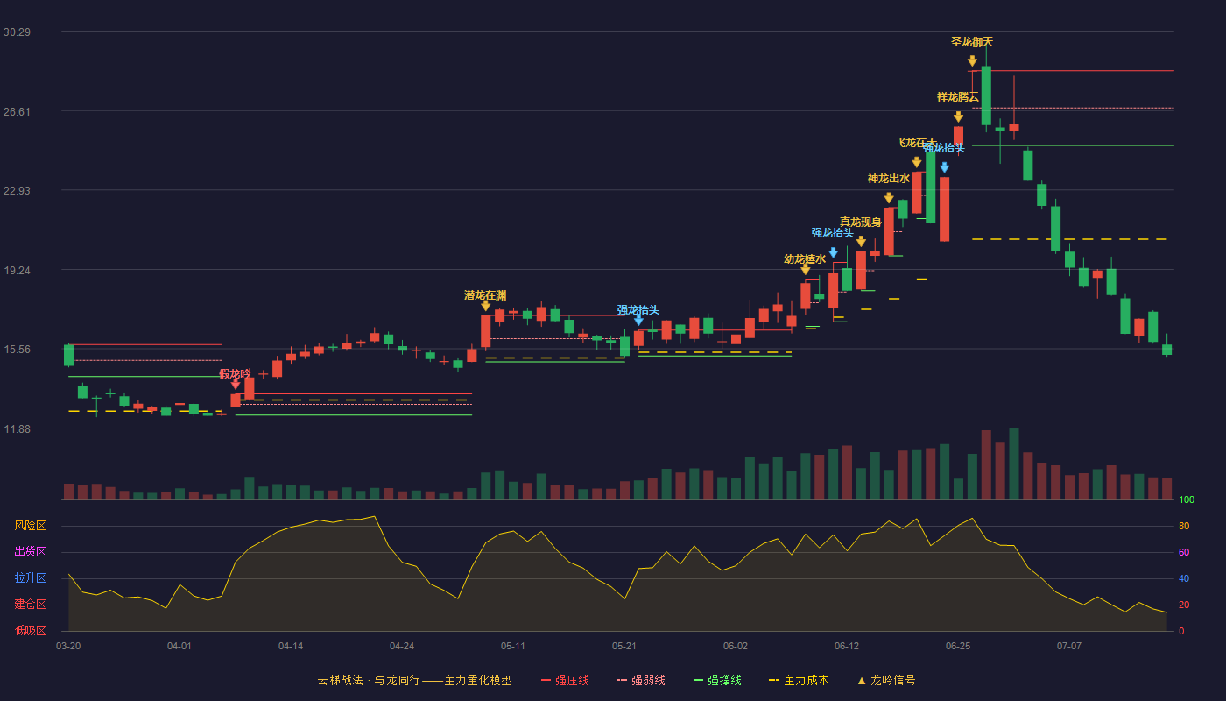This screenshot has width=1226, height=701.
Task: Select the 圣龙御天 signal label
Action: tap(972, 42)
